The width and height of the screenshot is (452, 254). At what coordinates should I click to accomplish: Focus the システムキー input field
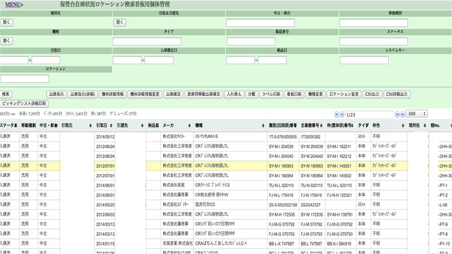[x=364, y=60]
